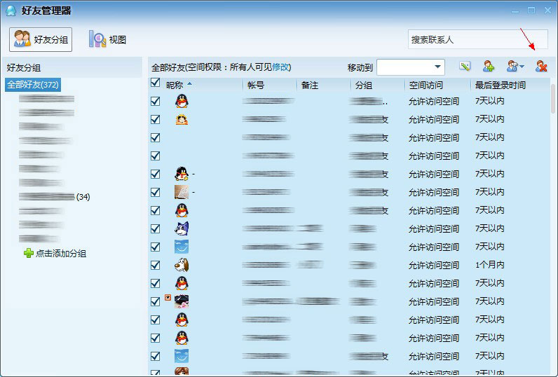Click the green plus icon for adding a group
This screenshot has width=558, height=377.
[x=29, y=253]
